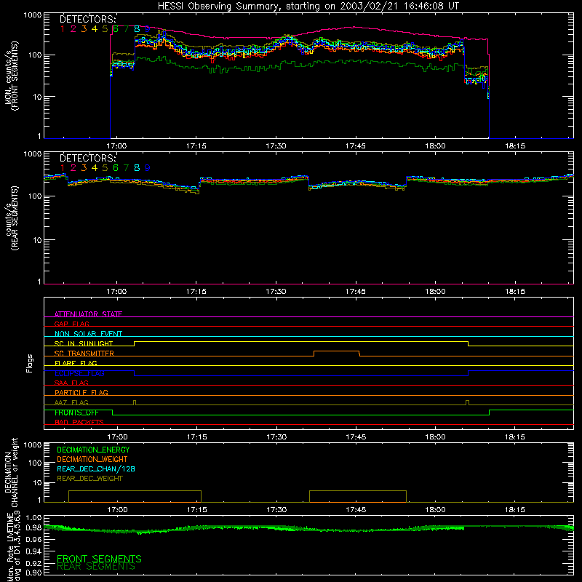
Task: Click the SC_IN_SUNLIGHT flag label
Action: (x=84, y=343)
